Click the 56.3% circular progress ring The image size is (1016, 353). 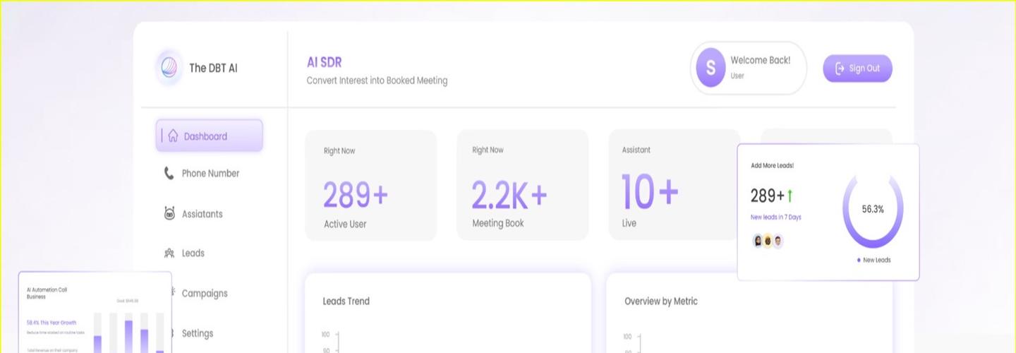point(873,210)
